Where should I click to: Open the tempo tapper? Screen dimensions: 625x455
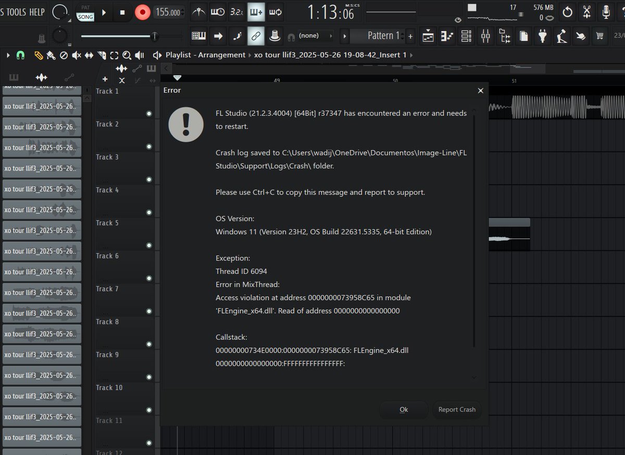(561, 36)
